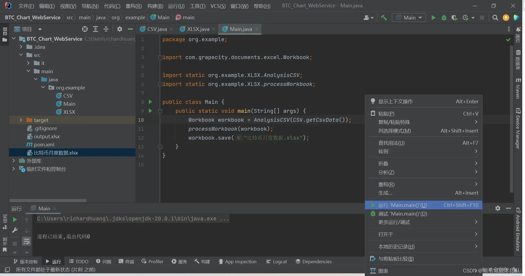Select 调试 'Main.main()' from context menu
Screen dimensions: 525x276
click(x=424, y=214)
